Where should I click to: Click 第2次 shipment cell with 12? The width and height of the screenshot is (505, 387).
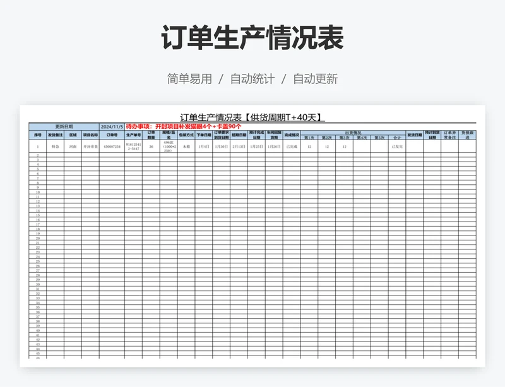(x=326, y=146)
